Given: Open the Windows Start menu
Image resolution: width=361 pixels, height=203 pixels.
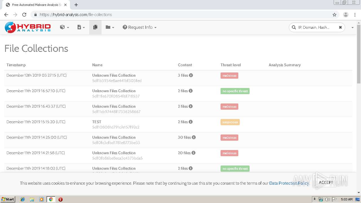Looking at the screenshot, I should (x=8, y=199).
